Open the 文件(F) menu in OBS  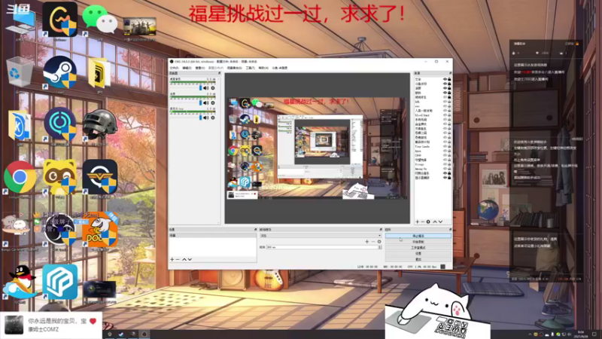click(175, 68)
